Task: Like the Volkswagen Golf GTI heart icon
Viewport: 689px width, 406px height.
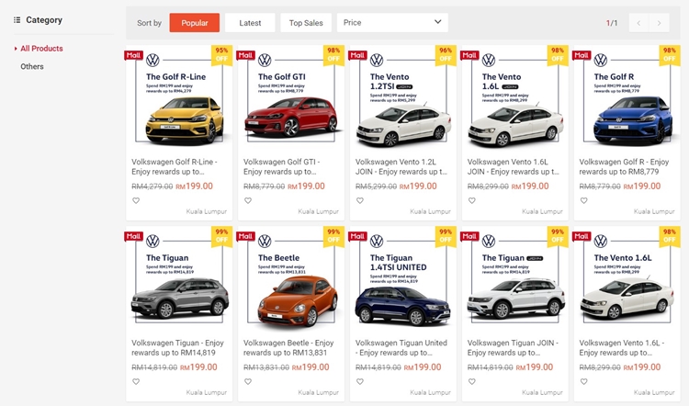Action: click(x=248, y=200)
